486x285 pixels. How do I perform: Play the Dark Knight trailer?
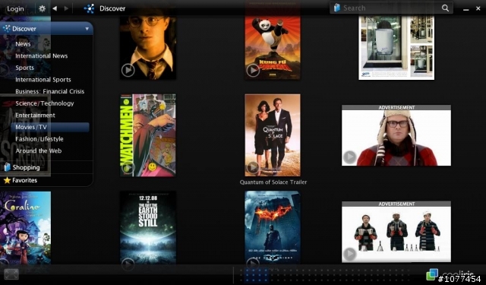(x=253, y=264)
